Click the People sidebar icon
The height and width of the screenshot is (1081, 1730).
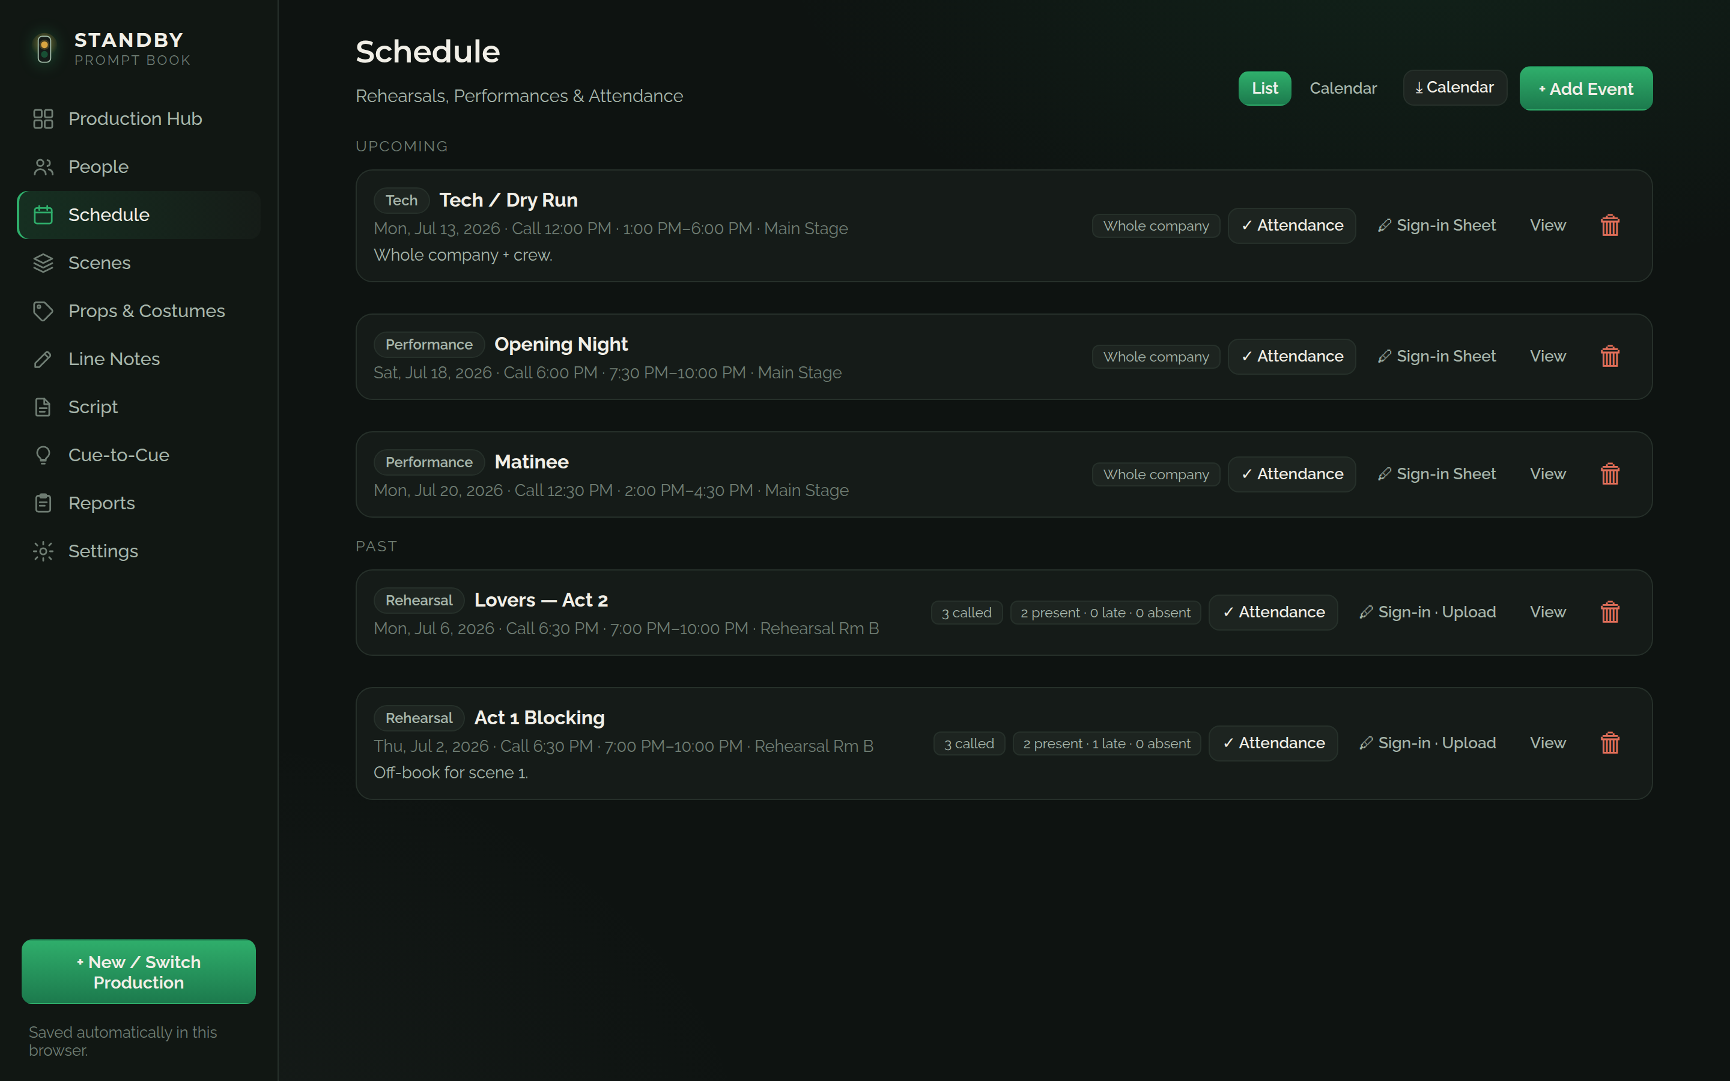point(43,166)
